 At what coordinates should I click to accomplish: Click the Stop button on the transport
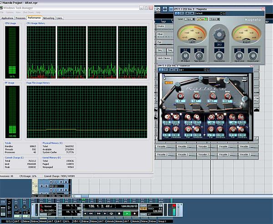click(119, 213)
